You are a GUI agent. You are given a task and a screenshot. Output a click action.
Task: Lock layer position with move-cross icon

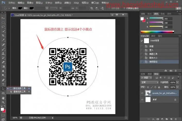pyautogui.click(x=155, y=87)
